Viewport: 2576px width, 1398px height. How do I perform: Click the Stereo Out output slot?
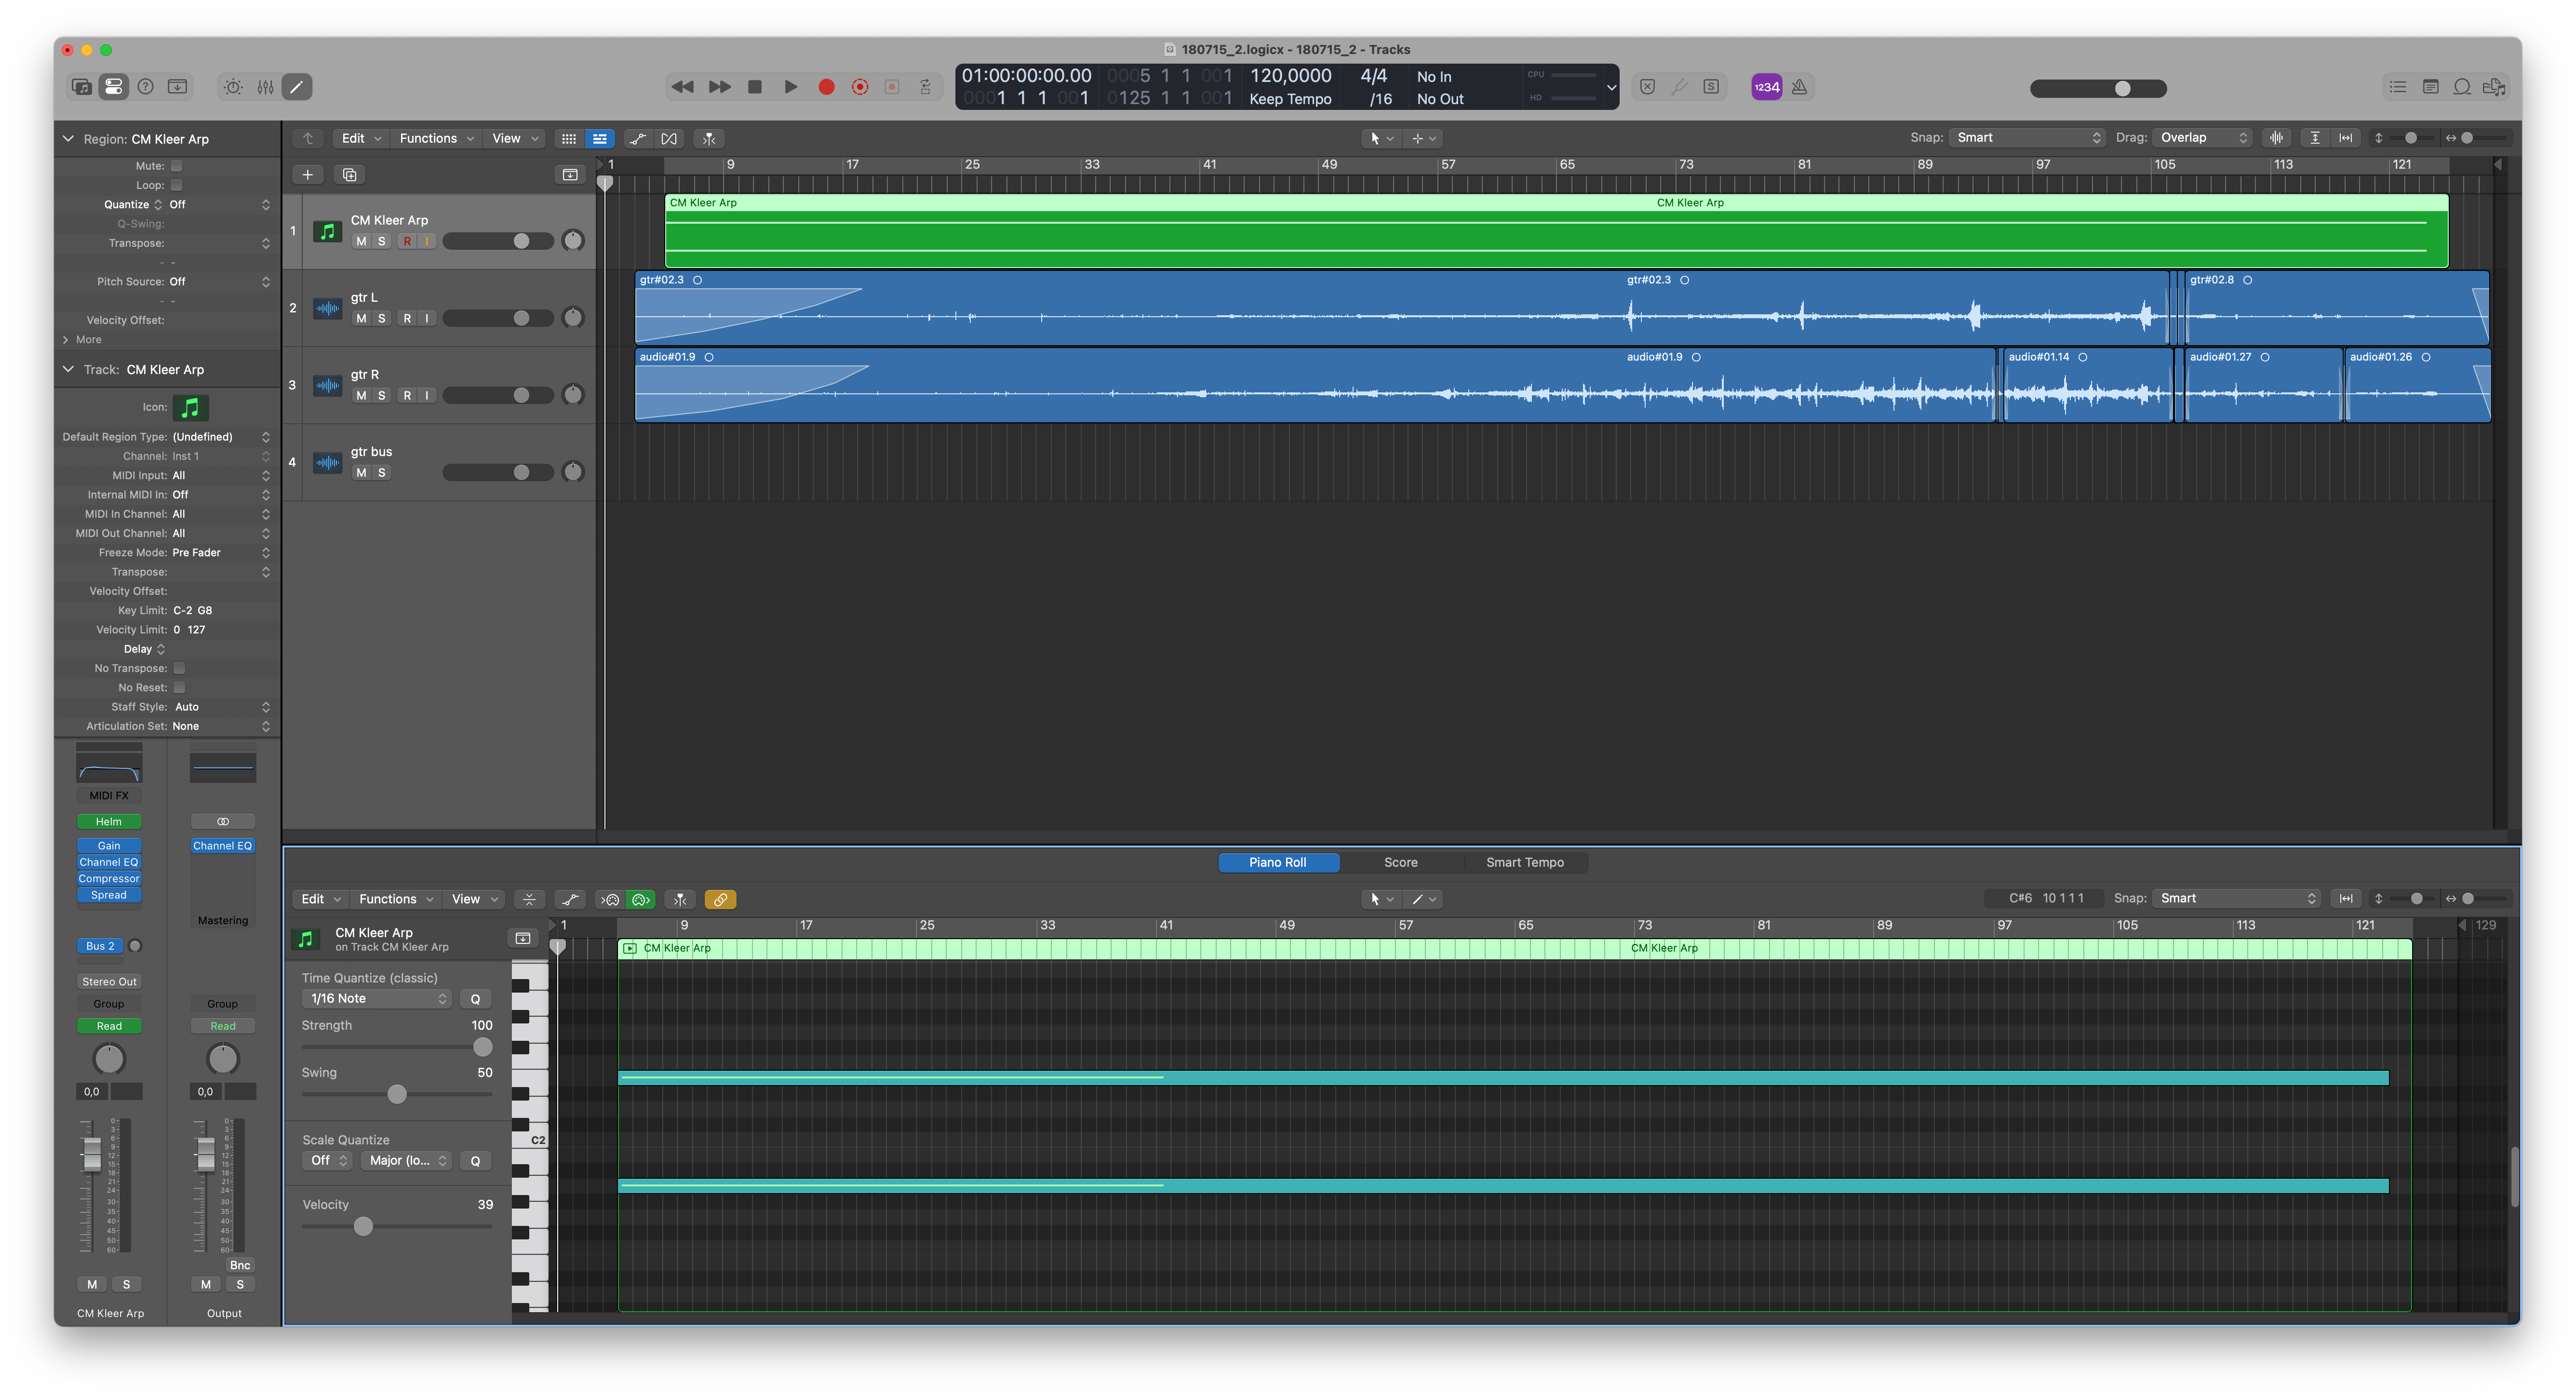click(109, 982)
